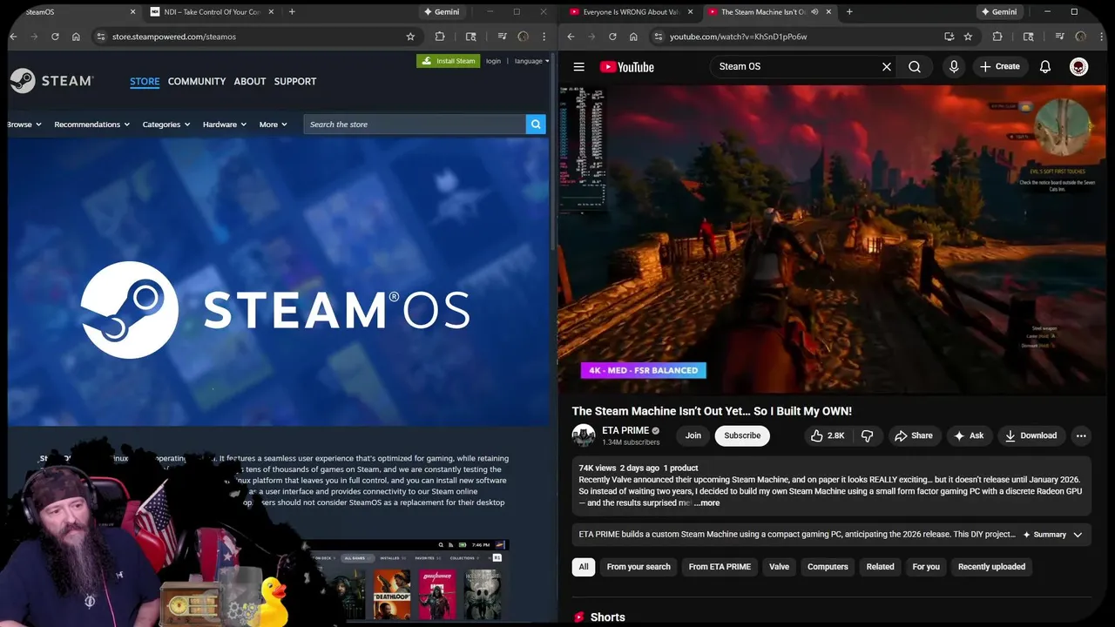Open the COMMUNITY menu on Steam

[x=197, y=81]
